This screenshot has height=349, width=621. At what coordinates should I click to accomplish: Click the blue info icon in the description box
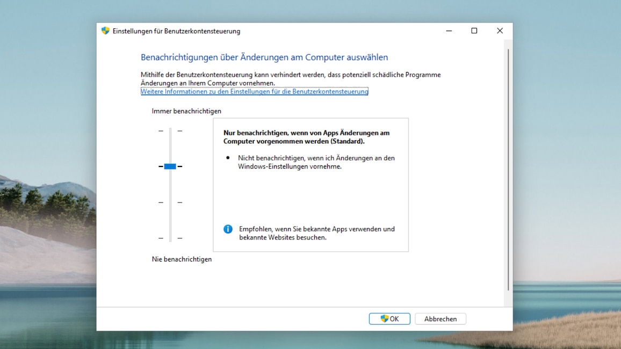[x=227, y=229]
